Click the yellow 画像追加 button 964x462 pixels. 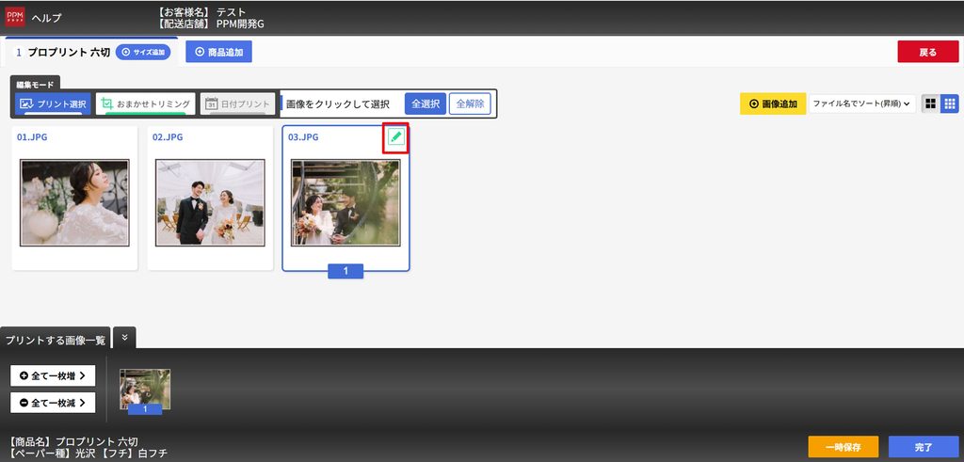coord(773,104)
